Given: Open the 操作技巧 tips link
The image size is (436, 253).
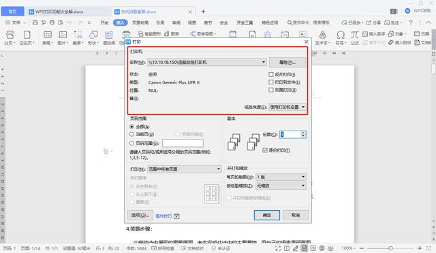Looking at the screenshot, I should 163,216.
